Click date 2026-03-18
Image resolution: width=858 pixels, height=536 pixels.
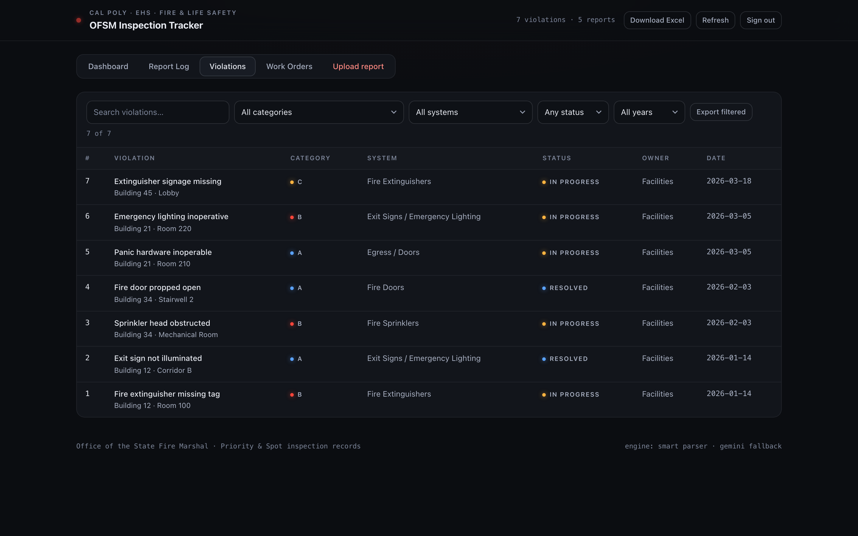[729, 181]
